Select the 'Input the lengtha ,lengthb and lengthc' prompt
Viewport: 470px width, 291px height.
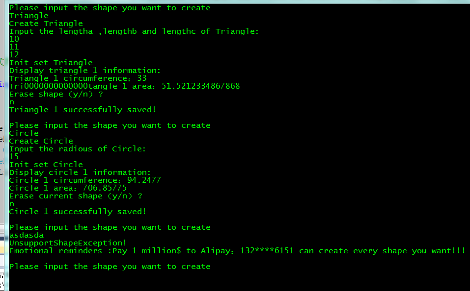[x=134, y=31]
